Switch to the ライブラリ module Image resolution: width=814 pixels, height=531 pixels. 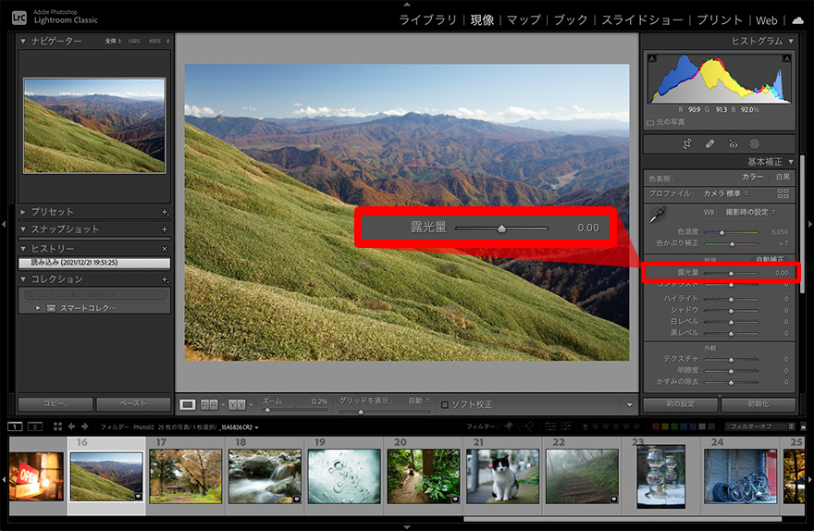(427, 19)
